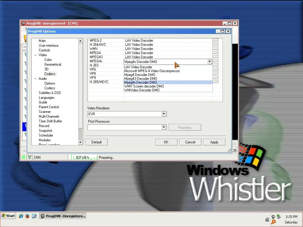The height and width of the screenshot is (227, 303).
Task: Open Subtitles & OSD page
Action: [50, 93]
